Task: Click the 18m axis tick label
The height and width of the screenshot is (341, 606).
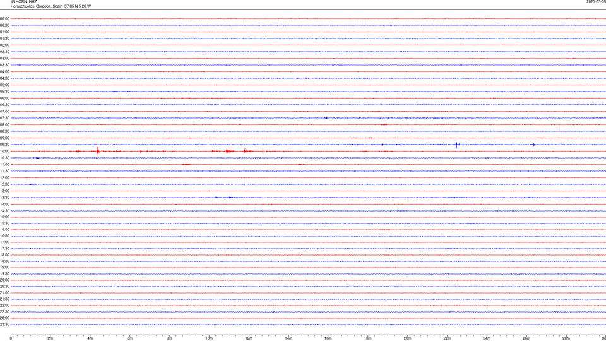Action: point(368,338)
